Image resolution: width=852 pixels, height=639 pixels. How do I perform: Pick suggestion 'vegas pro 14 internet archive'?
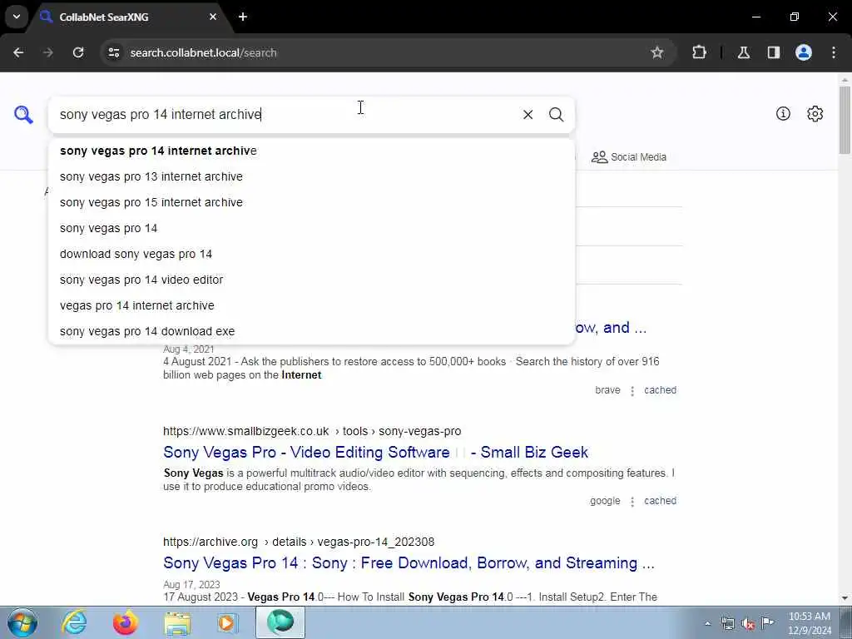point(311,306)
